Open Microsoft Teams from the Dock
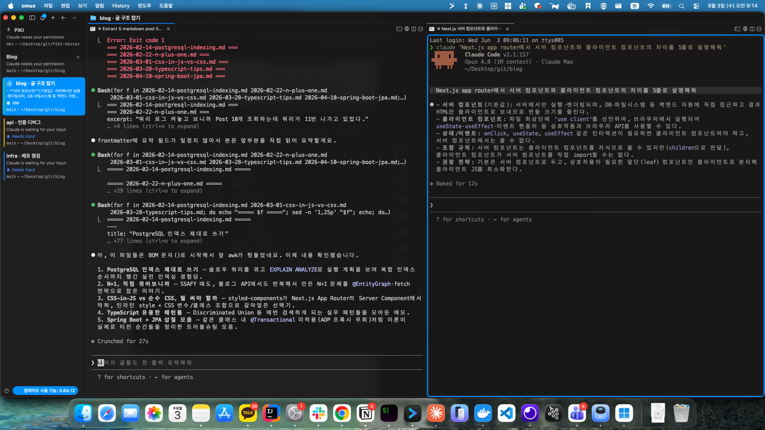This screenshot has width=765, height=430. (577, 413)
